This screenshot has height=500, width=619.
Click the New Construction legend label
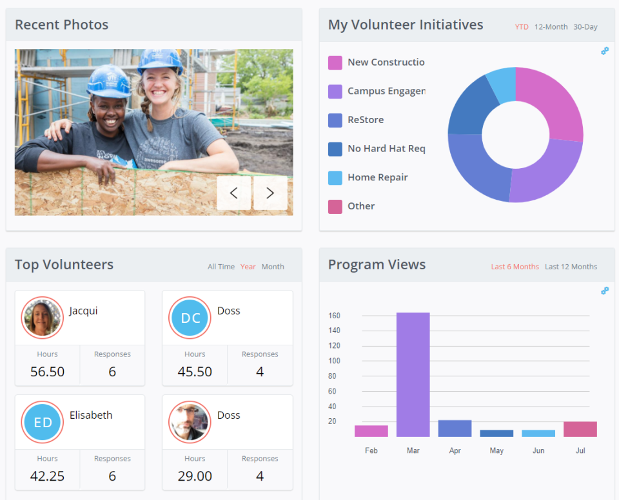(386, 63)
